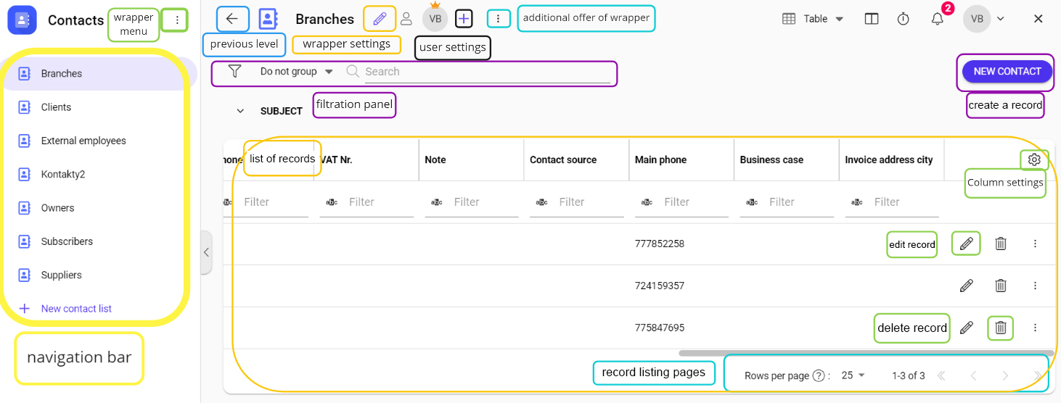
Task: Click the NEW CONTACT button
Action: (1007, 71)
